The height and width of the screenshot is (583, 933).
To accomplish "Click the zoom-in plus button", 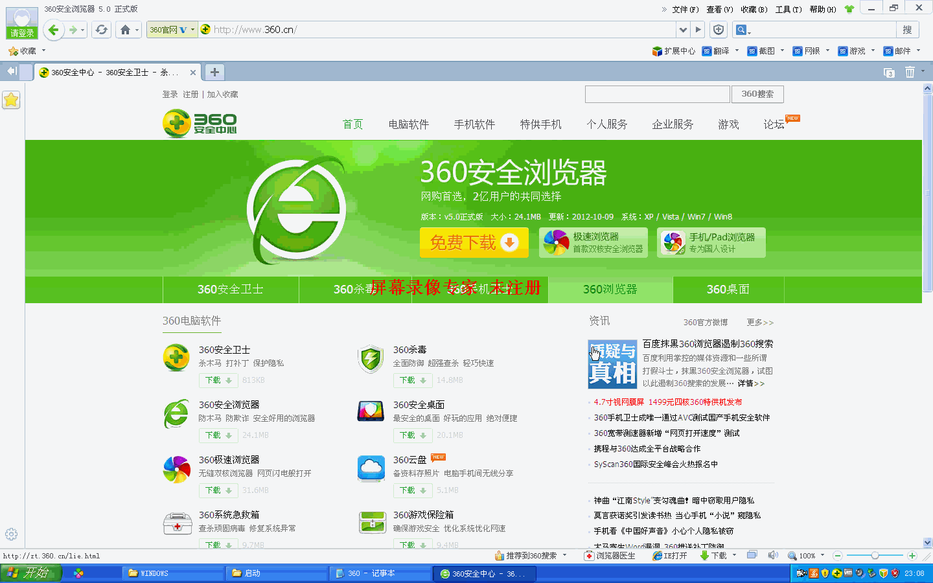I will click(912, 556).
